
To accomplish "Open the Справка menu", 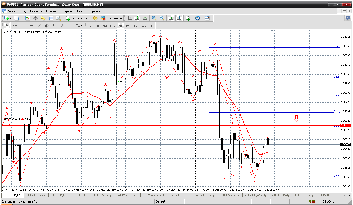I will [95, 11].
